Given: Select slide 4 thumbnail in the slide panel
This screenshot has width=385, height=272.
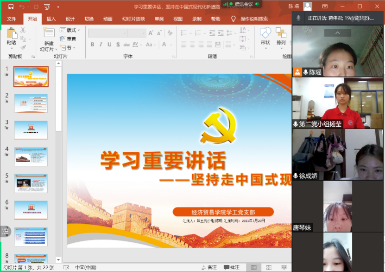Looking at the screenshot, I should tap(31, 156).
